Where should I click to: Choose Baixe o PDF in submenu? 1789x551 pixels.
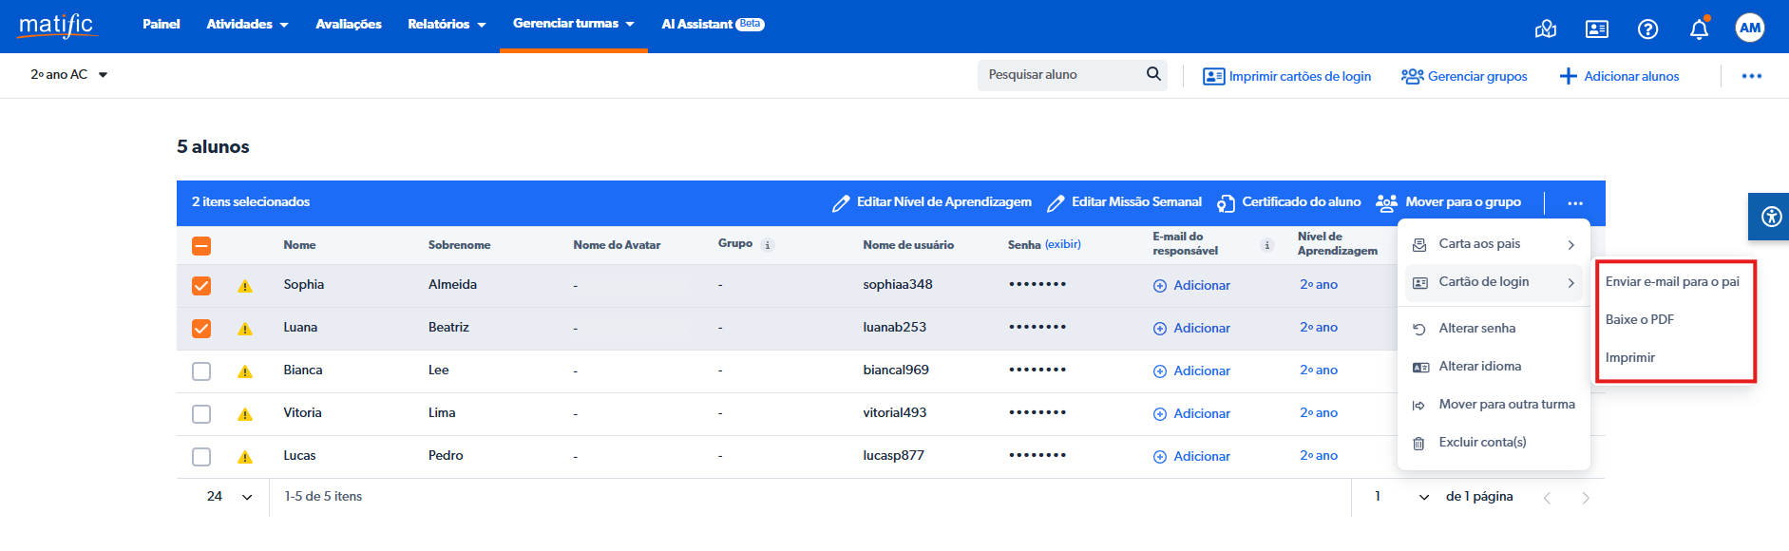1640,320
